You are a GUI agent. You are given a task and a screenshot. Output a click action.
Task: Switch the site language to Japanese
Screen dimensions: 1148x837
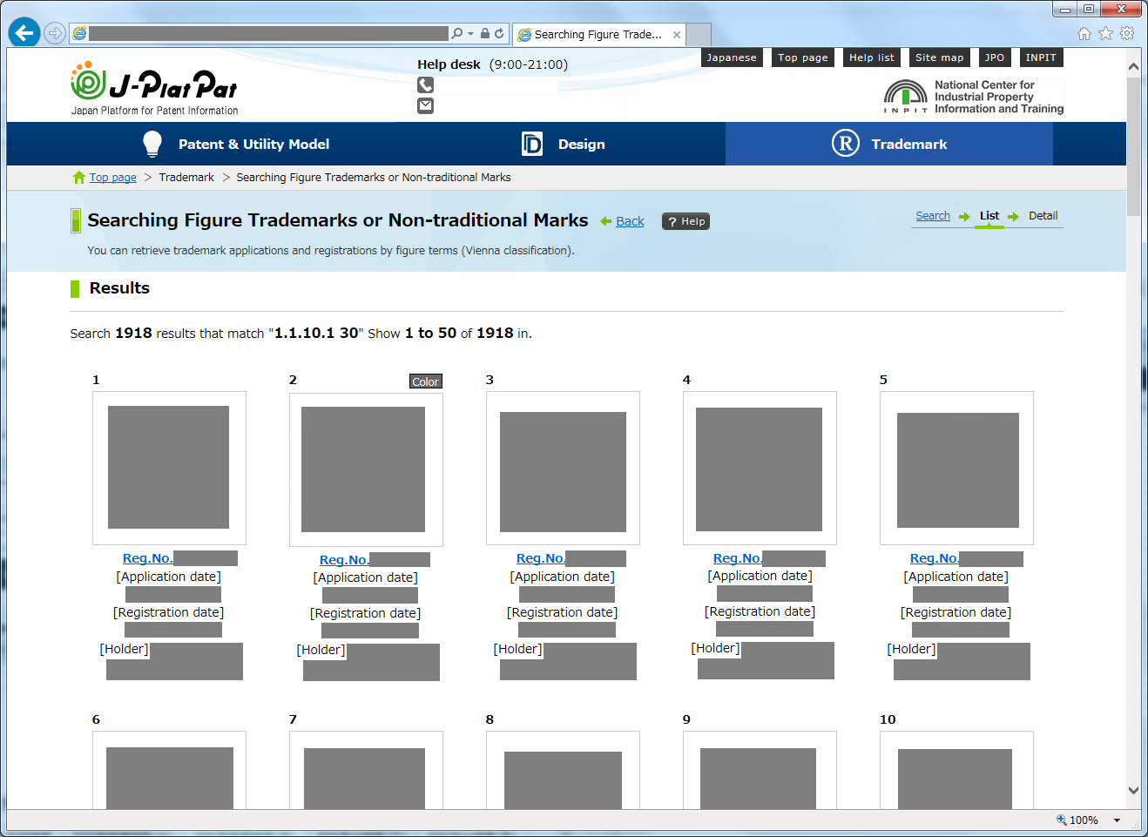click(x=731, y=57)
